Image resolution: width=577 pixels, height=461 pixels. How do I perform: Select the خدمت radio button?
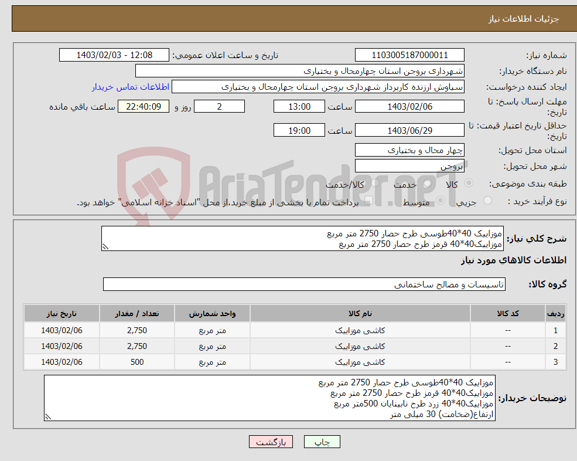[427, 183]
